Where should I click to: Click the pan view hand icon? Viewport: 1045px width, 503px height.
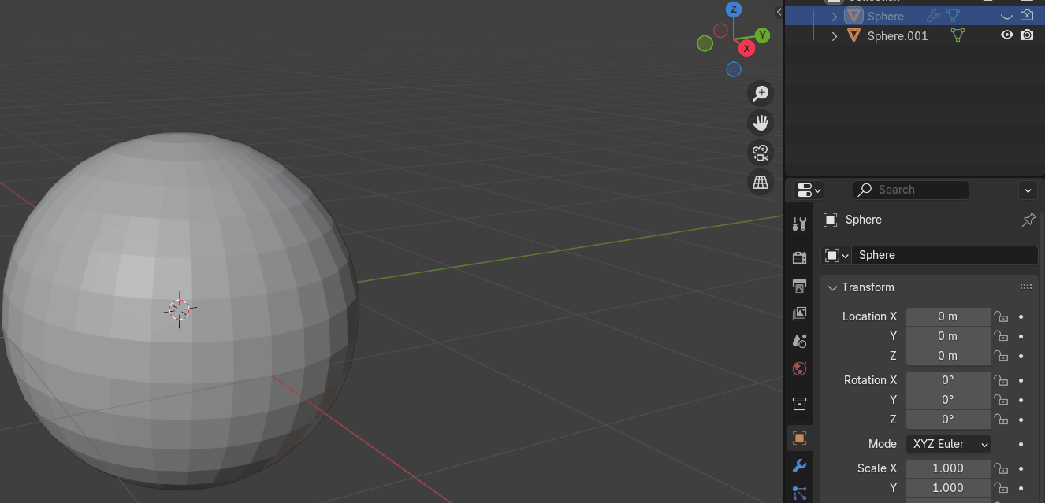(761, 123)
